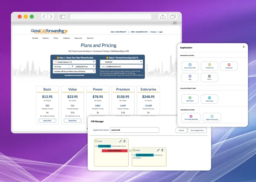The width and height of the screenshot is (256, 182).
Task: Add a User Menu interaction
Action: (x=189, y=99)
